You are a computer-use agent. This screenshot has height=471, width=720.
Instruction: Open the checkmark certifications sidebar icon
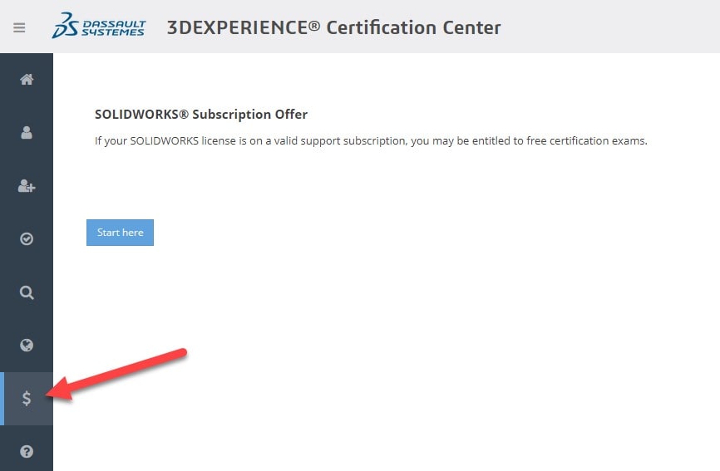pos(27,239)
